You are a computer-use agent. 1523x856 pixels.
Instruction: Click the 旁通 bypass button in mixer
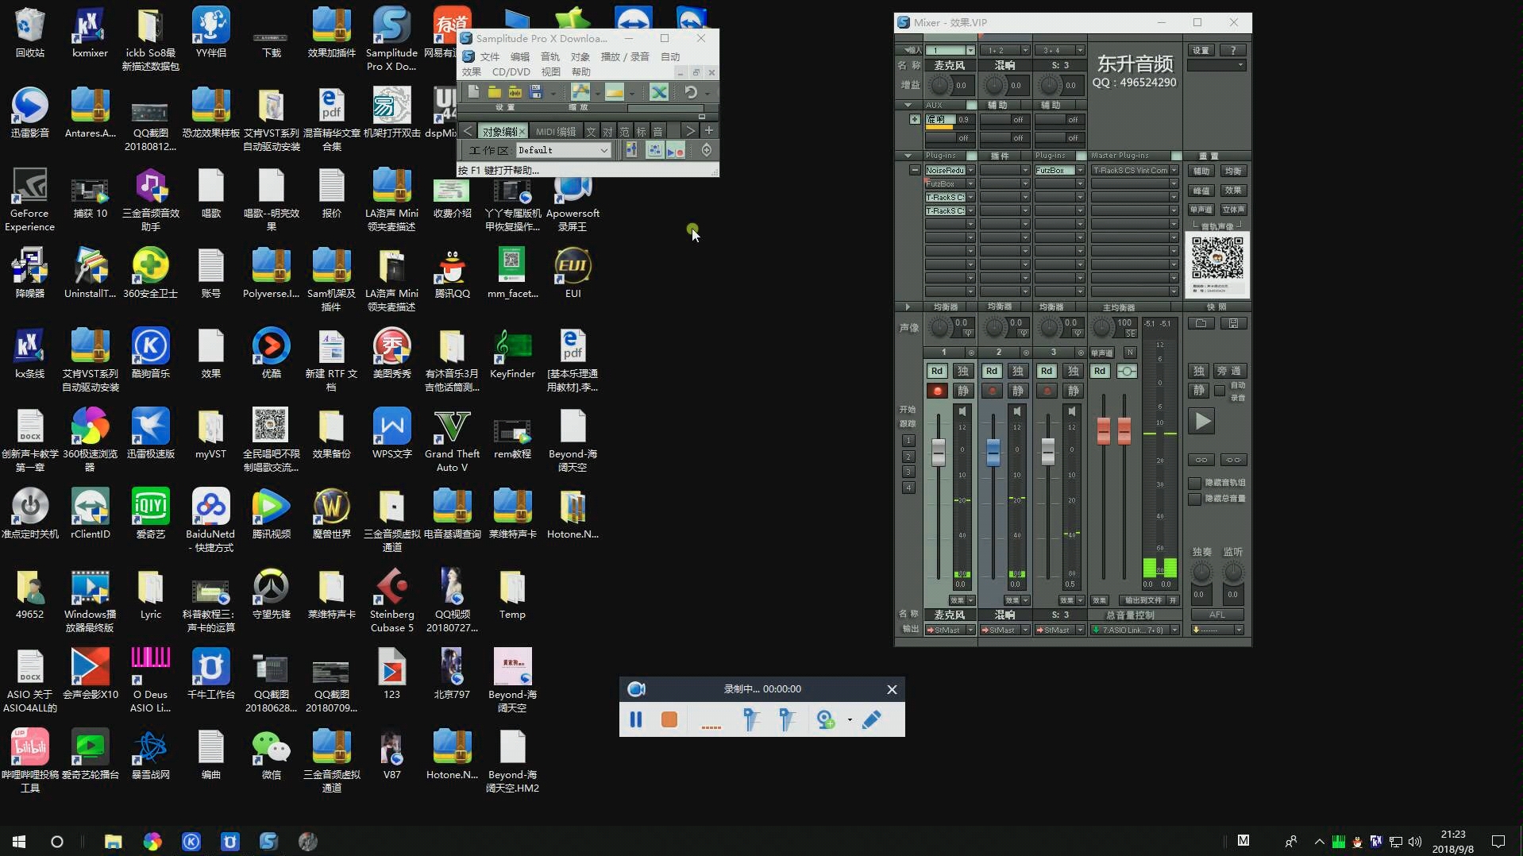click(1229, 371)
